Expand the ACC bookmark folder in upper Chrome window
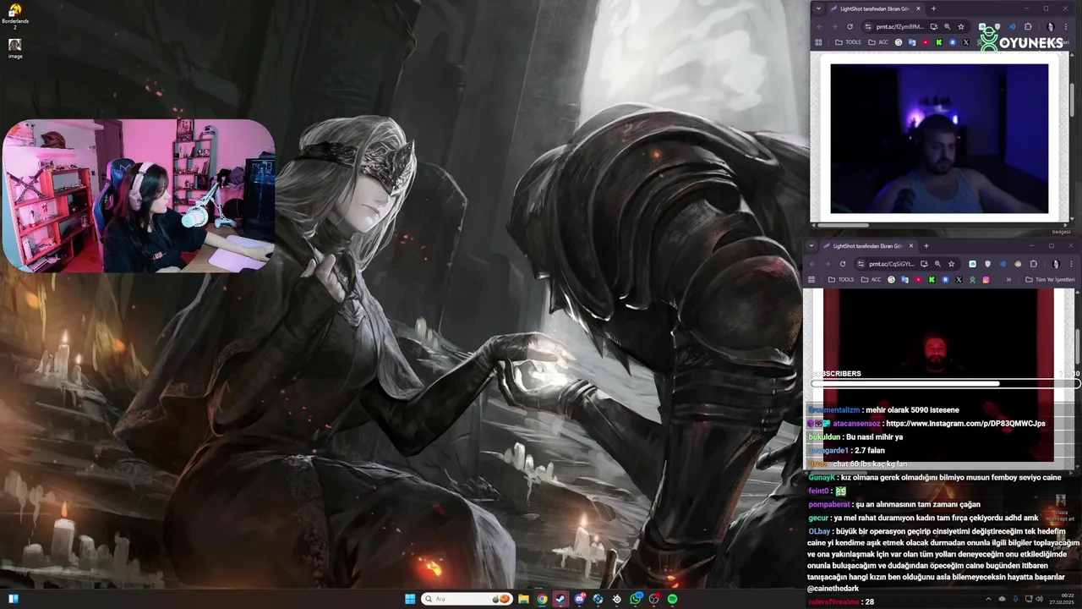Image resolution: width=1082 pixels, height=609 pixels. pos(877,42)
